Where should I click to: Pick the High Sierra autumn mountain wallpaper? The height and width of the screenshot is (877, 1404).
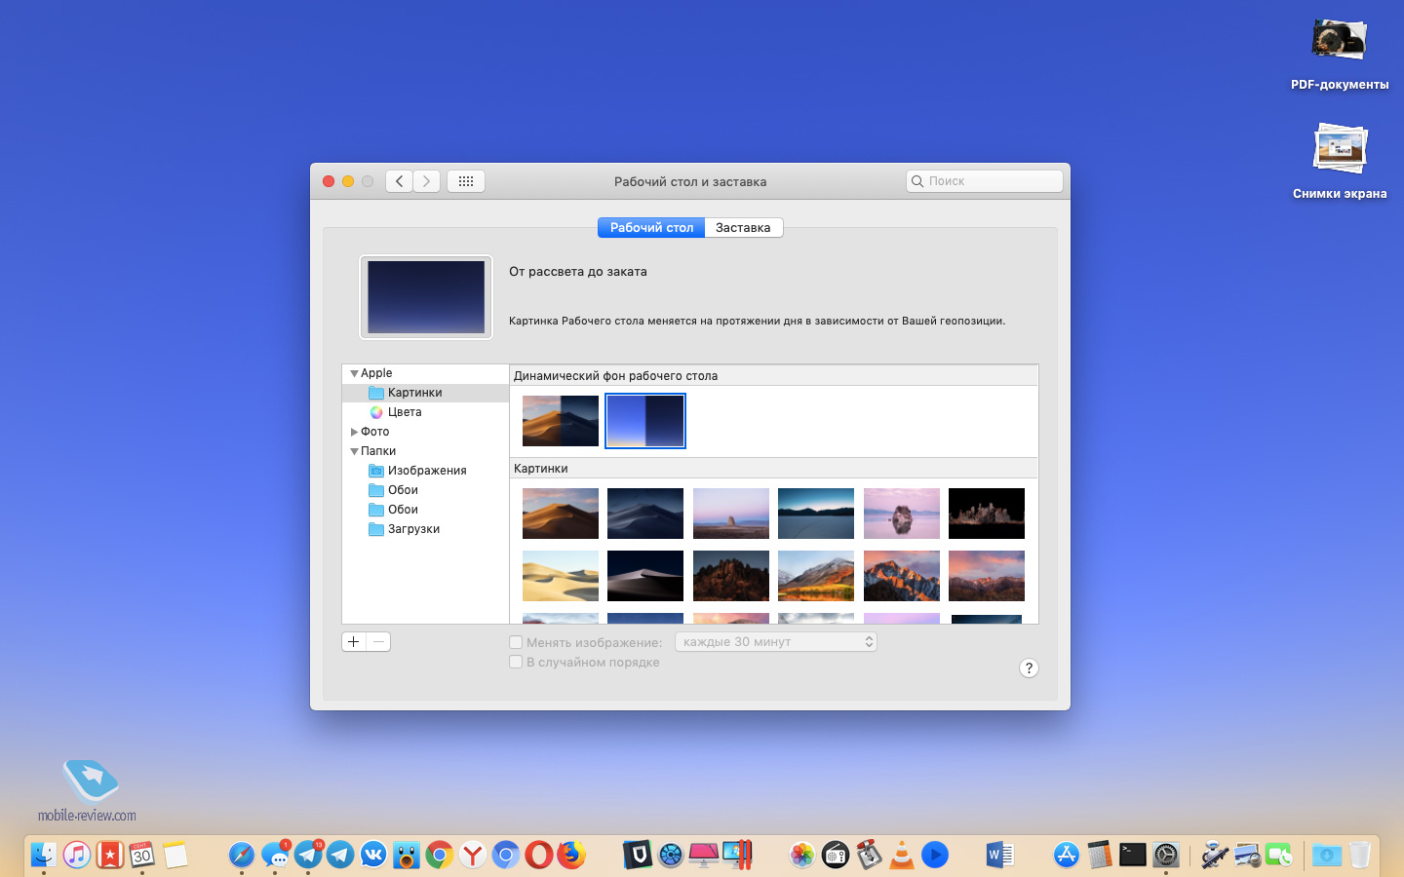click(816, 576)
